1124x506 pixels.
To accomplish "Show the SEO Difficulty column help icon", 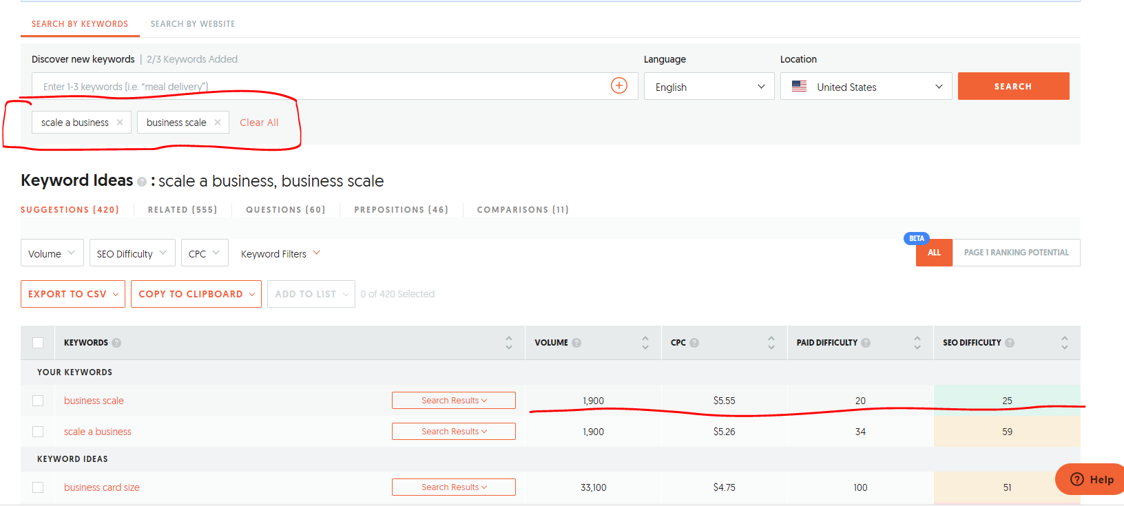I will point(1010,343).
